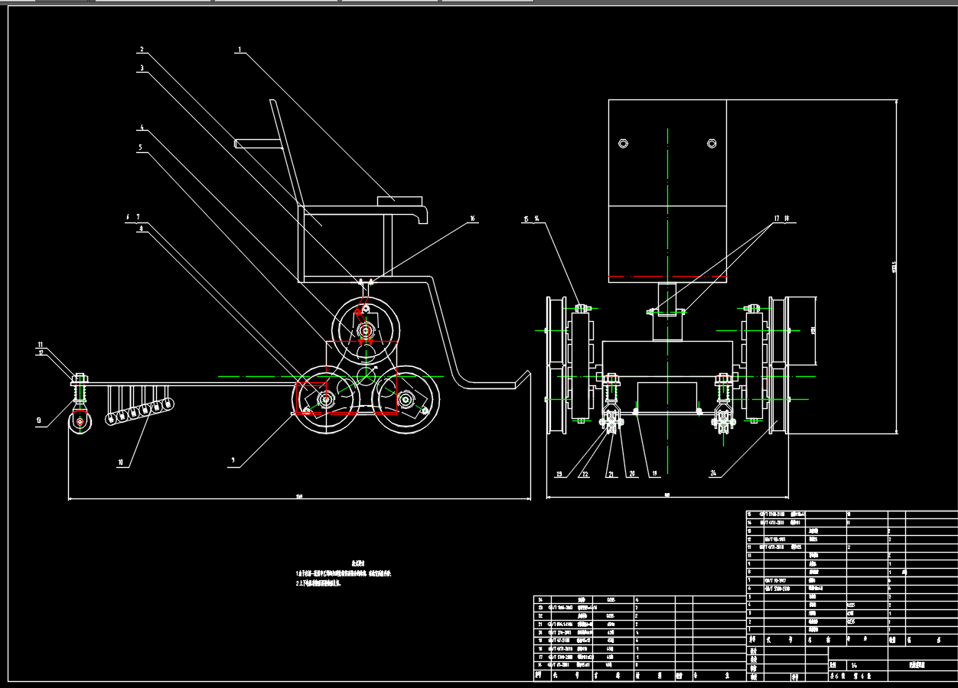This screenshot has height=688, width=958.
Task: Select the small caster wheel at far left
Action: (79, 421)
